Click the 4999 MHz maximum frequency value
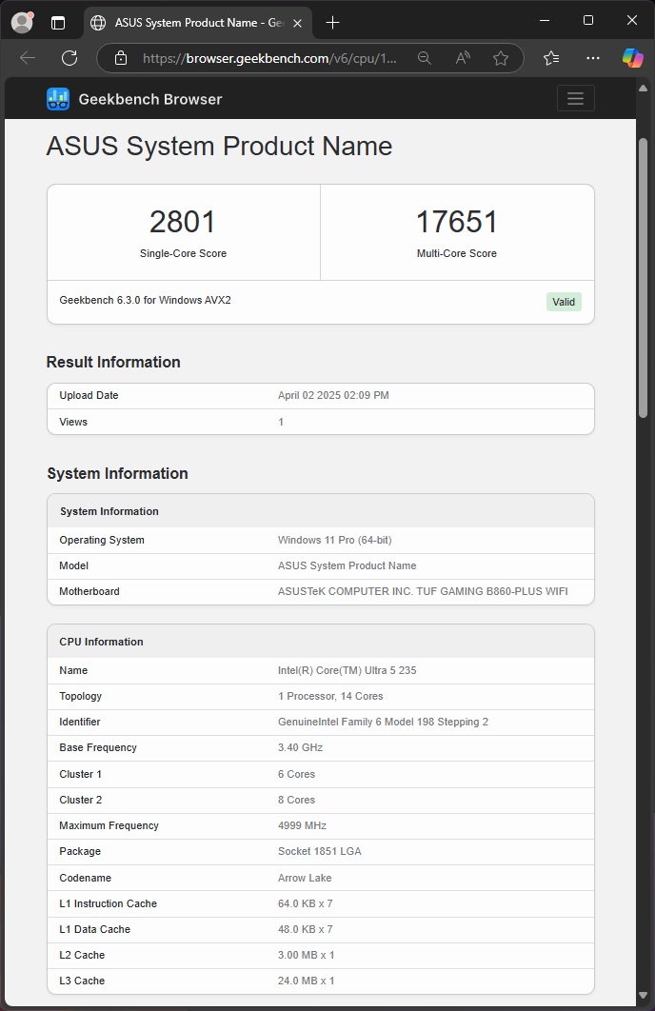 [x=302, y=825]
